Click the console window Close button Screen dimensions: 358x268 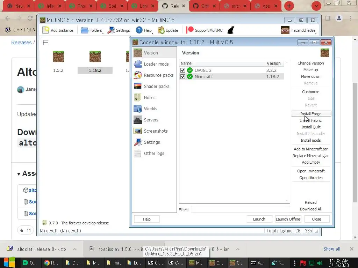(316, 219)
